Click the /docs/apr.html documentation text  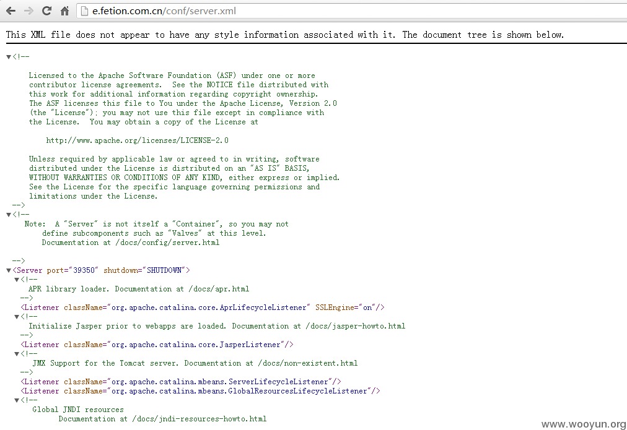pos(219,289)
